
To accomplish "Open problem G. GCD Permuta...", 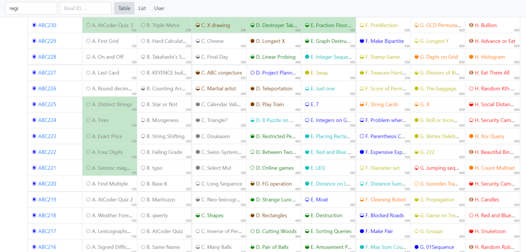I will coord(441,25).
